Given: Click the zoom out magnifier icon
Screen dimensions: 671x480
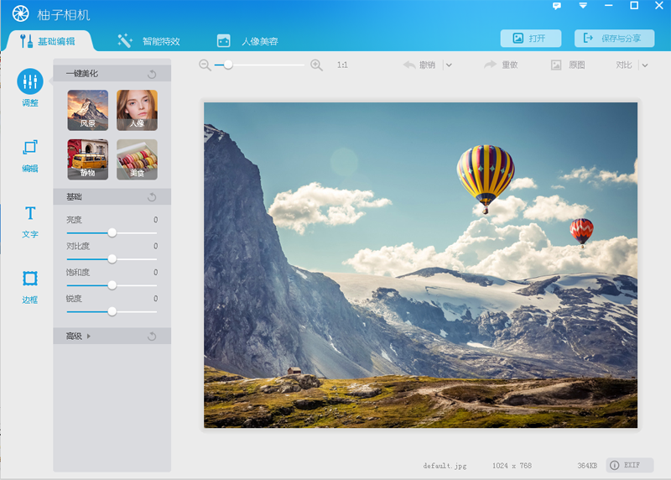Looking at the screenshot, I should (205, 65).
